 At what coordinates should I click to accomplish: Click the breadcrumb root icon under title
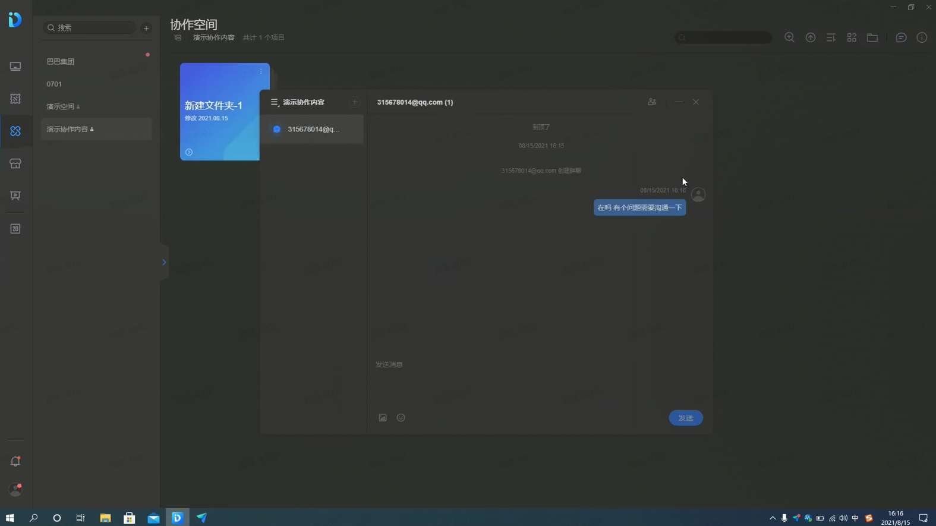(x=178, y=37)
